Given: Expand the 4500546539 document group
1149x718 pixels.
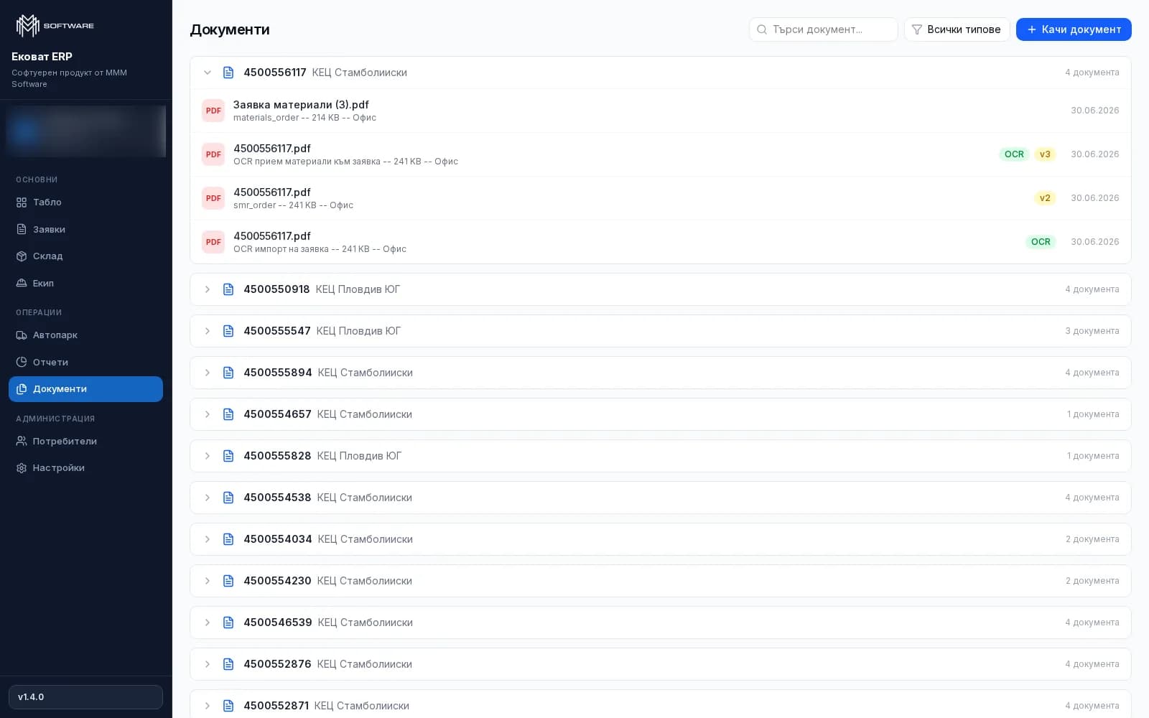Looking at the screenshot, I should [x=208, y=623].
